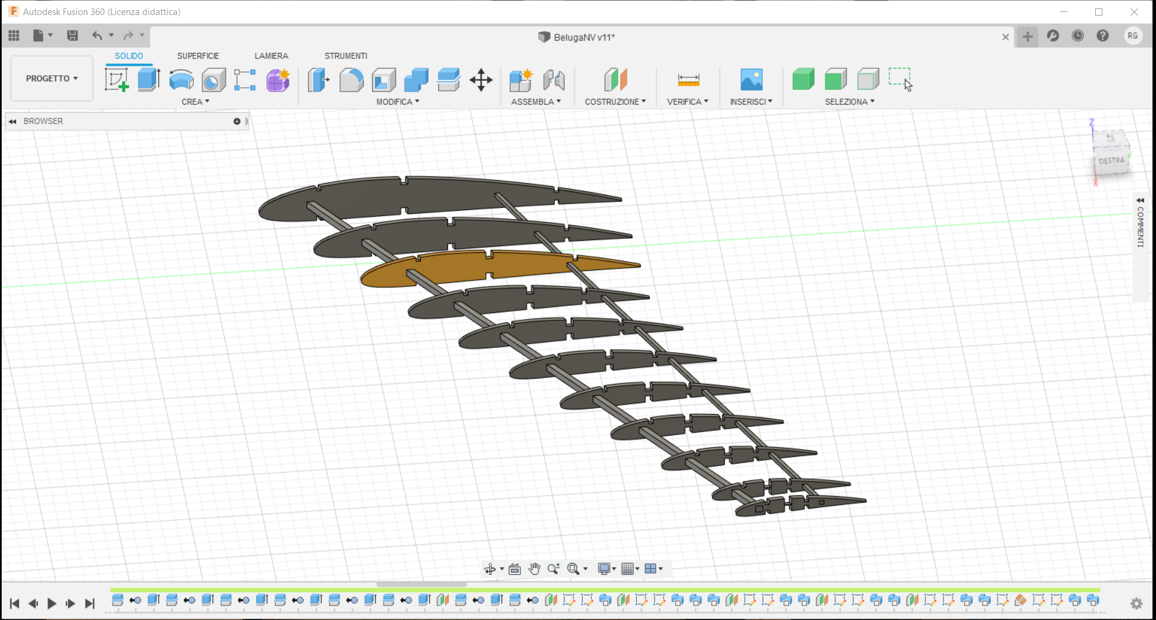The image size is (1156, 620).
Task: Click the DESTRA face of view cube
Action: (x=1111, y=161)
